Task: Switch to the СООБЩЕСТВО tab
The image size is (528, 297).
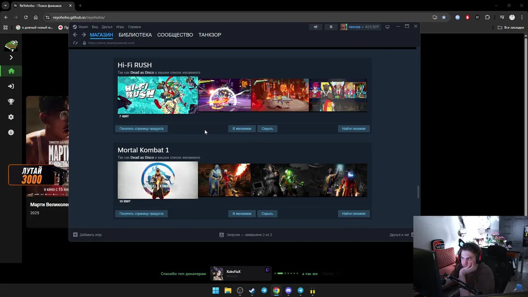Action: coord(175,35)
